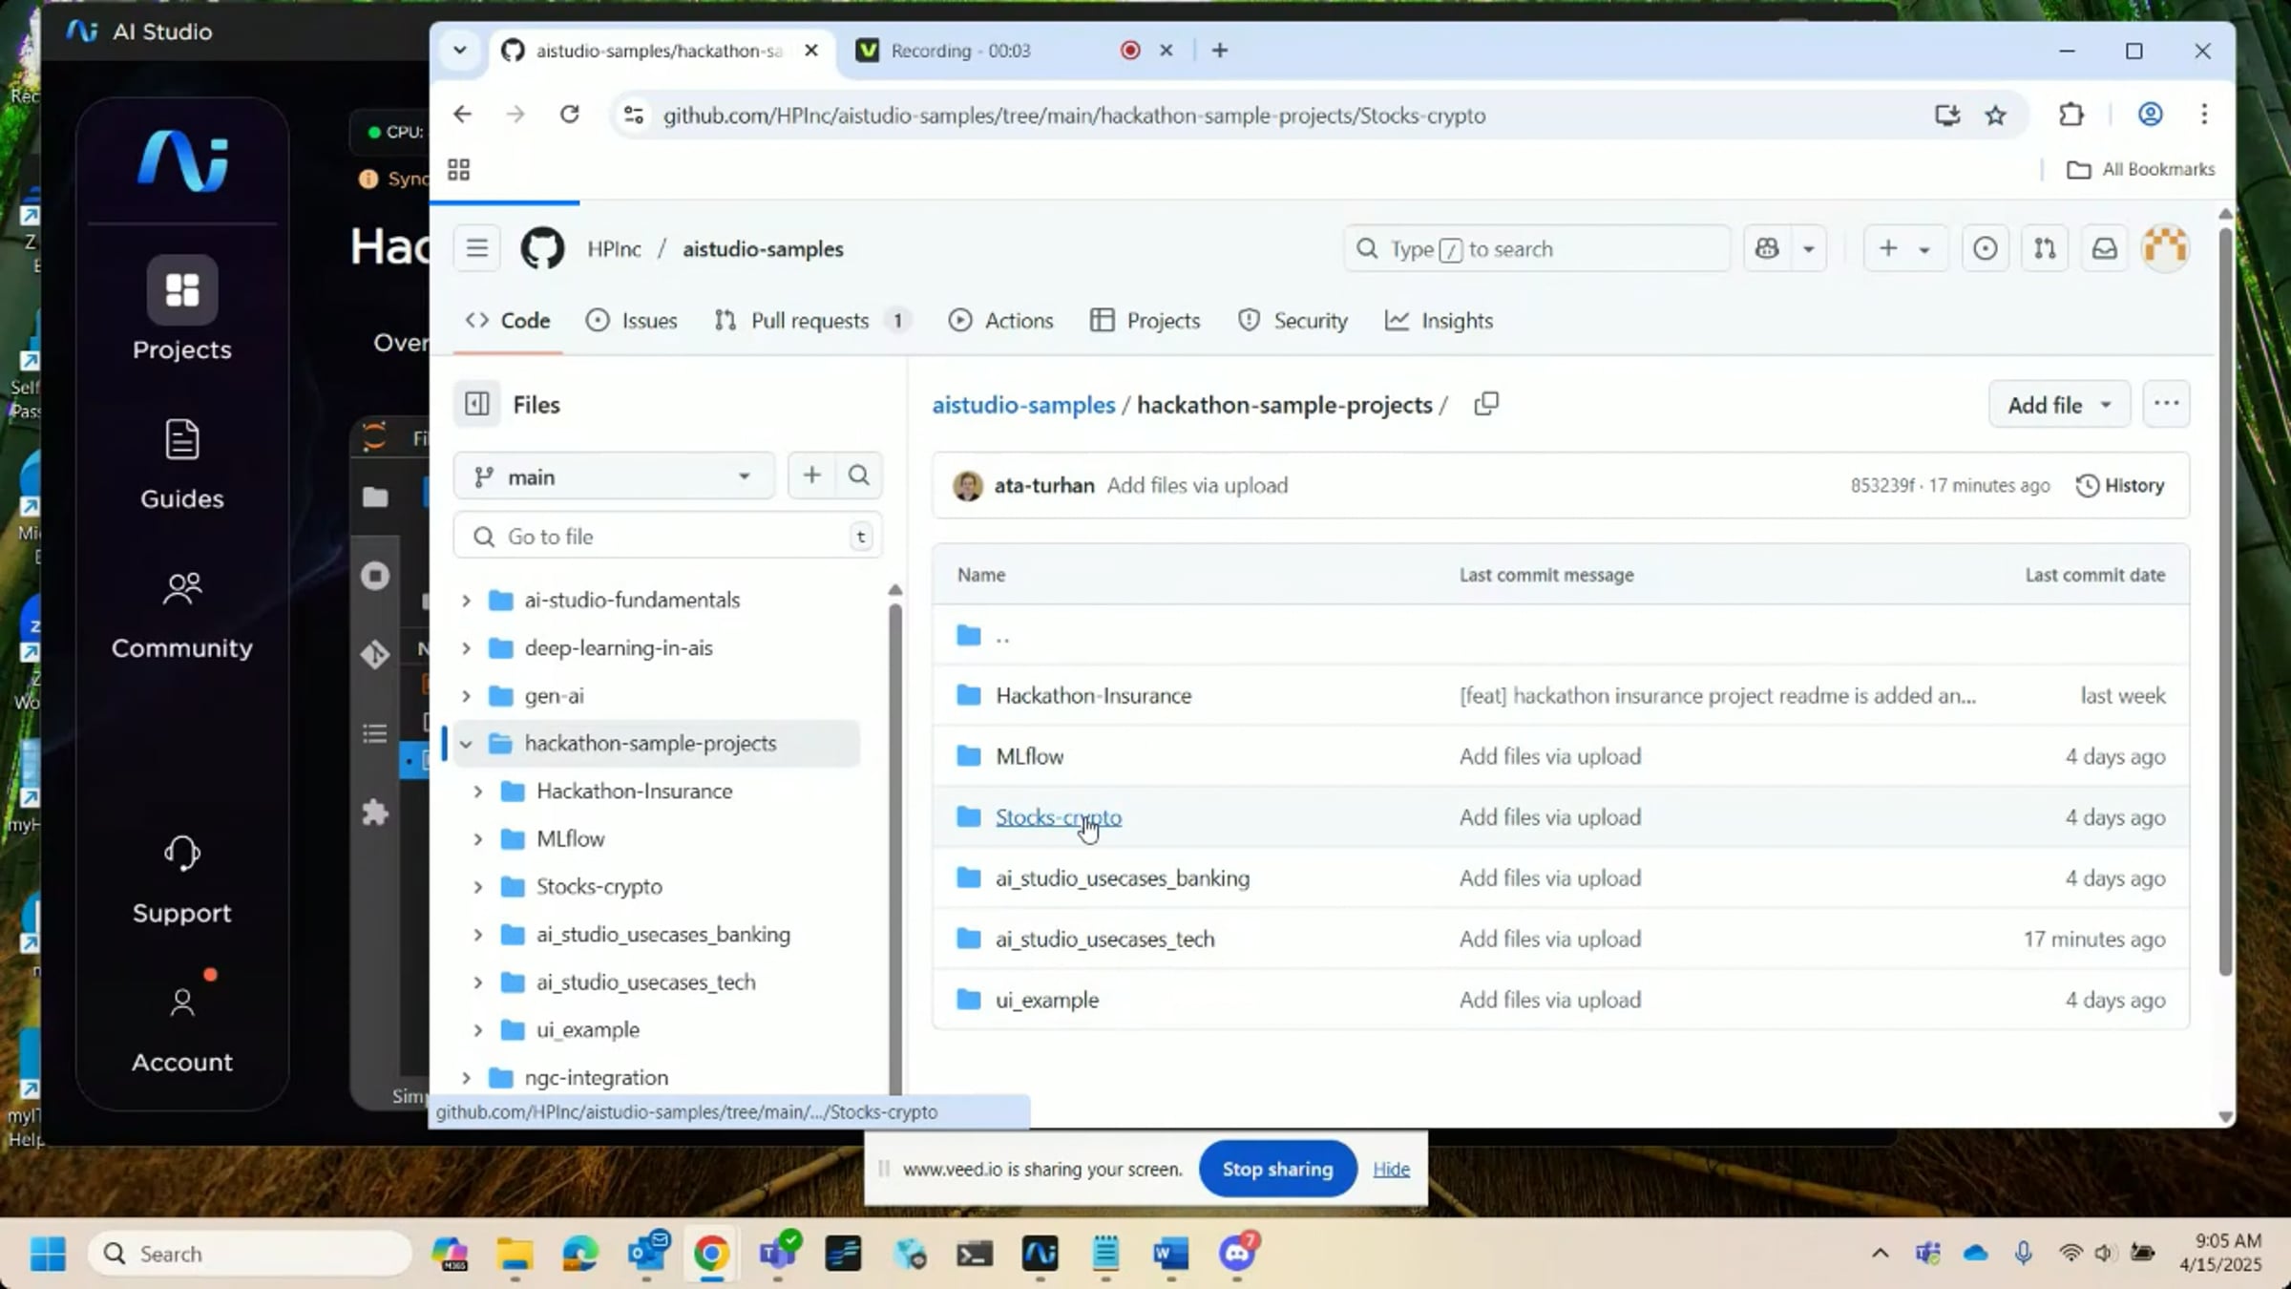This screenshot has height=1289, width=2291.
Task: Switch to the Pull requests tab
Action: pos(811,321)
